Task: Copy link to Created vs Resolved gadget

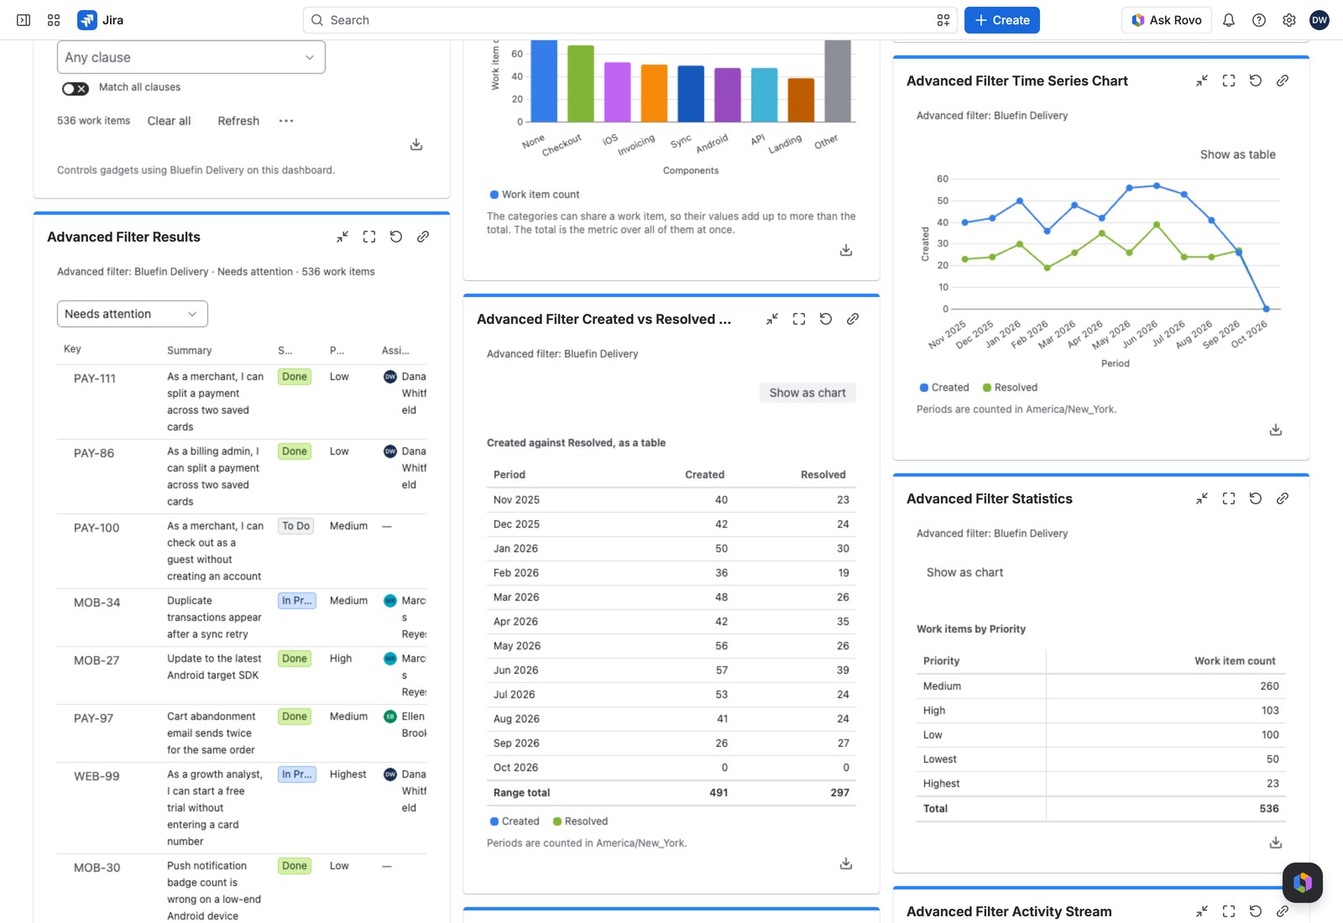Action: 853,319
